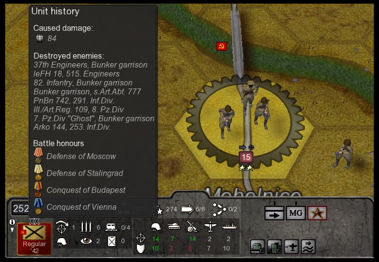
Task: Click the caused damage value 84
Action: (x=52, y=38)
